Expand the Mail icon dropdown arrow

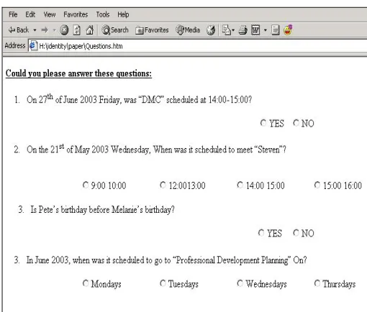tap(233, 30)
